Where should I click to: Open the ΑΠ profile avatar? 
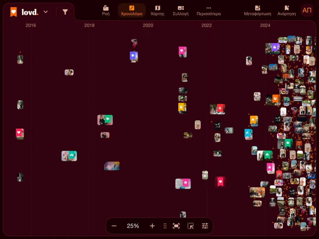(307, 10)
